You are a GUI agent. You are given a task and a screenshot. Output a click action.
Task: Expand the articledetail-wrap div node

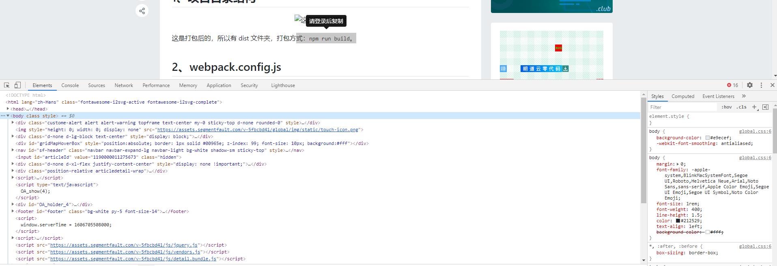(13, 171)
